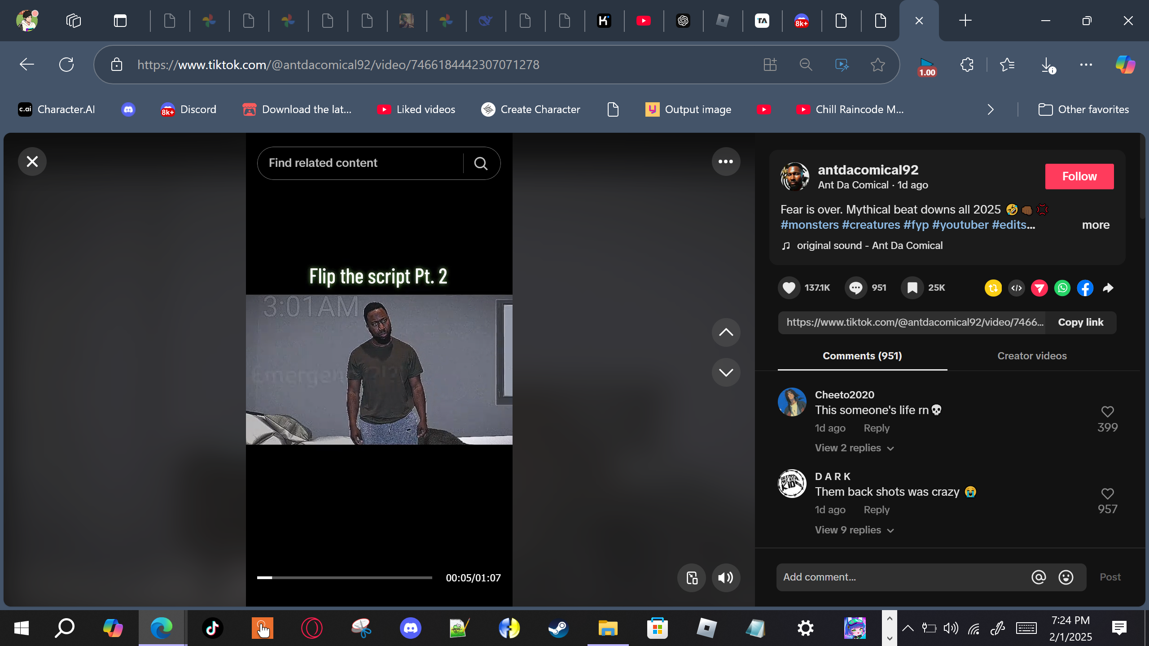
Task: Click the repost icon in share row
Action: click(993, 288)
